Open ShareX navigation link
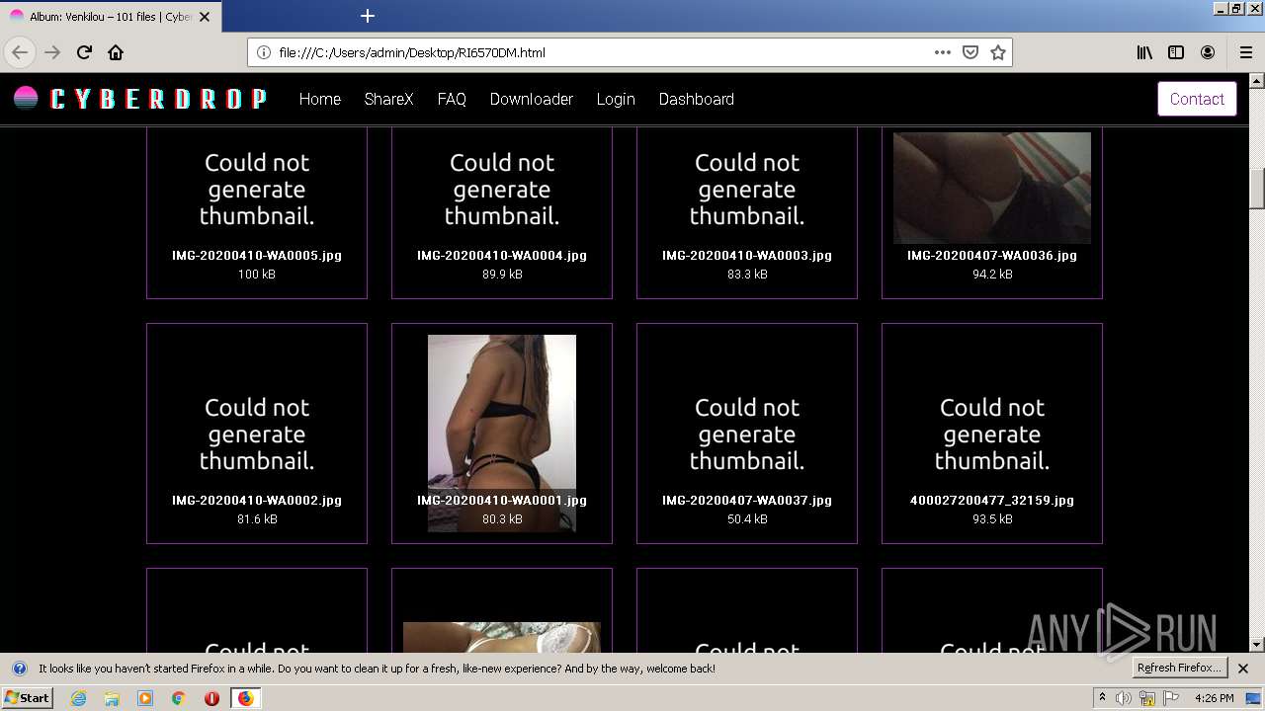Image resolution: width=1265 pixels, height=711 pixels. tap(388, 99)
